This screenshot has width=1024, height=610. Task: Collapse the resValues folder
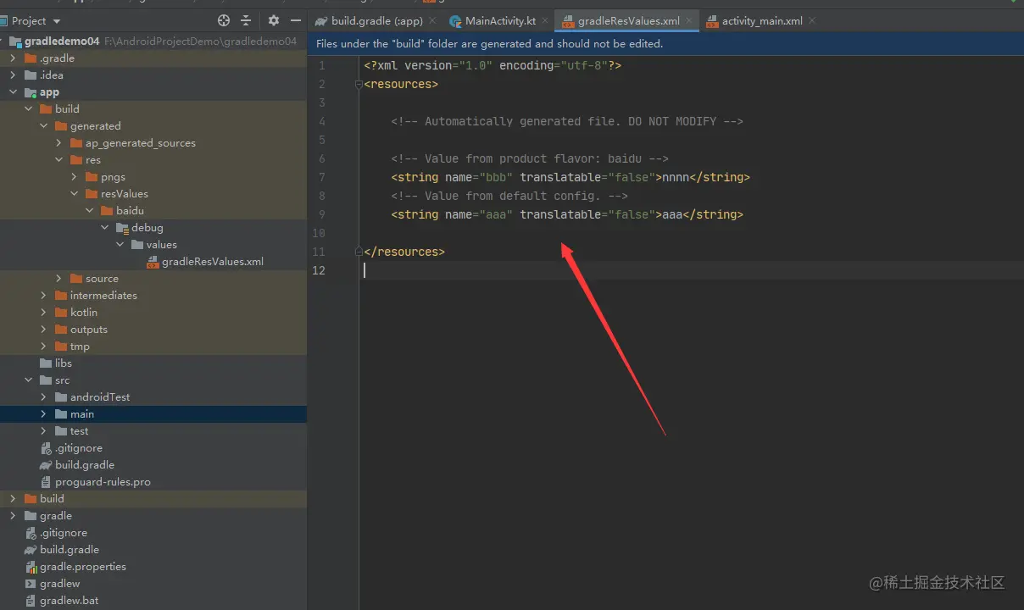(74, 194)
